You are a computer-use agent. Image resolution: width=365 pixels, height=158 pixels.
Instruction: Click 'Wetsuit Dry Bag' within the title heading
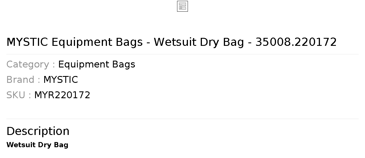click(199, 42)
